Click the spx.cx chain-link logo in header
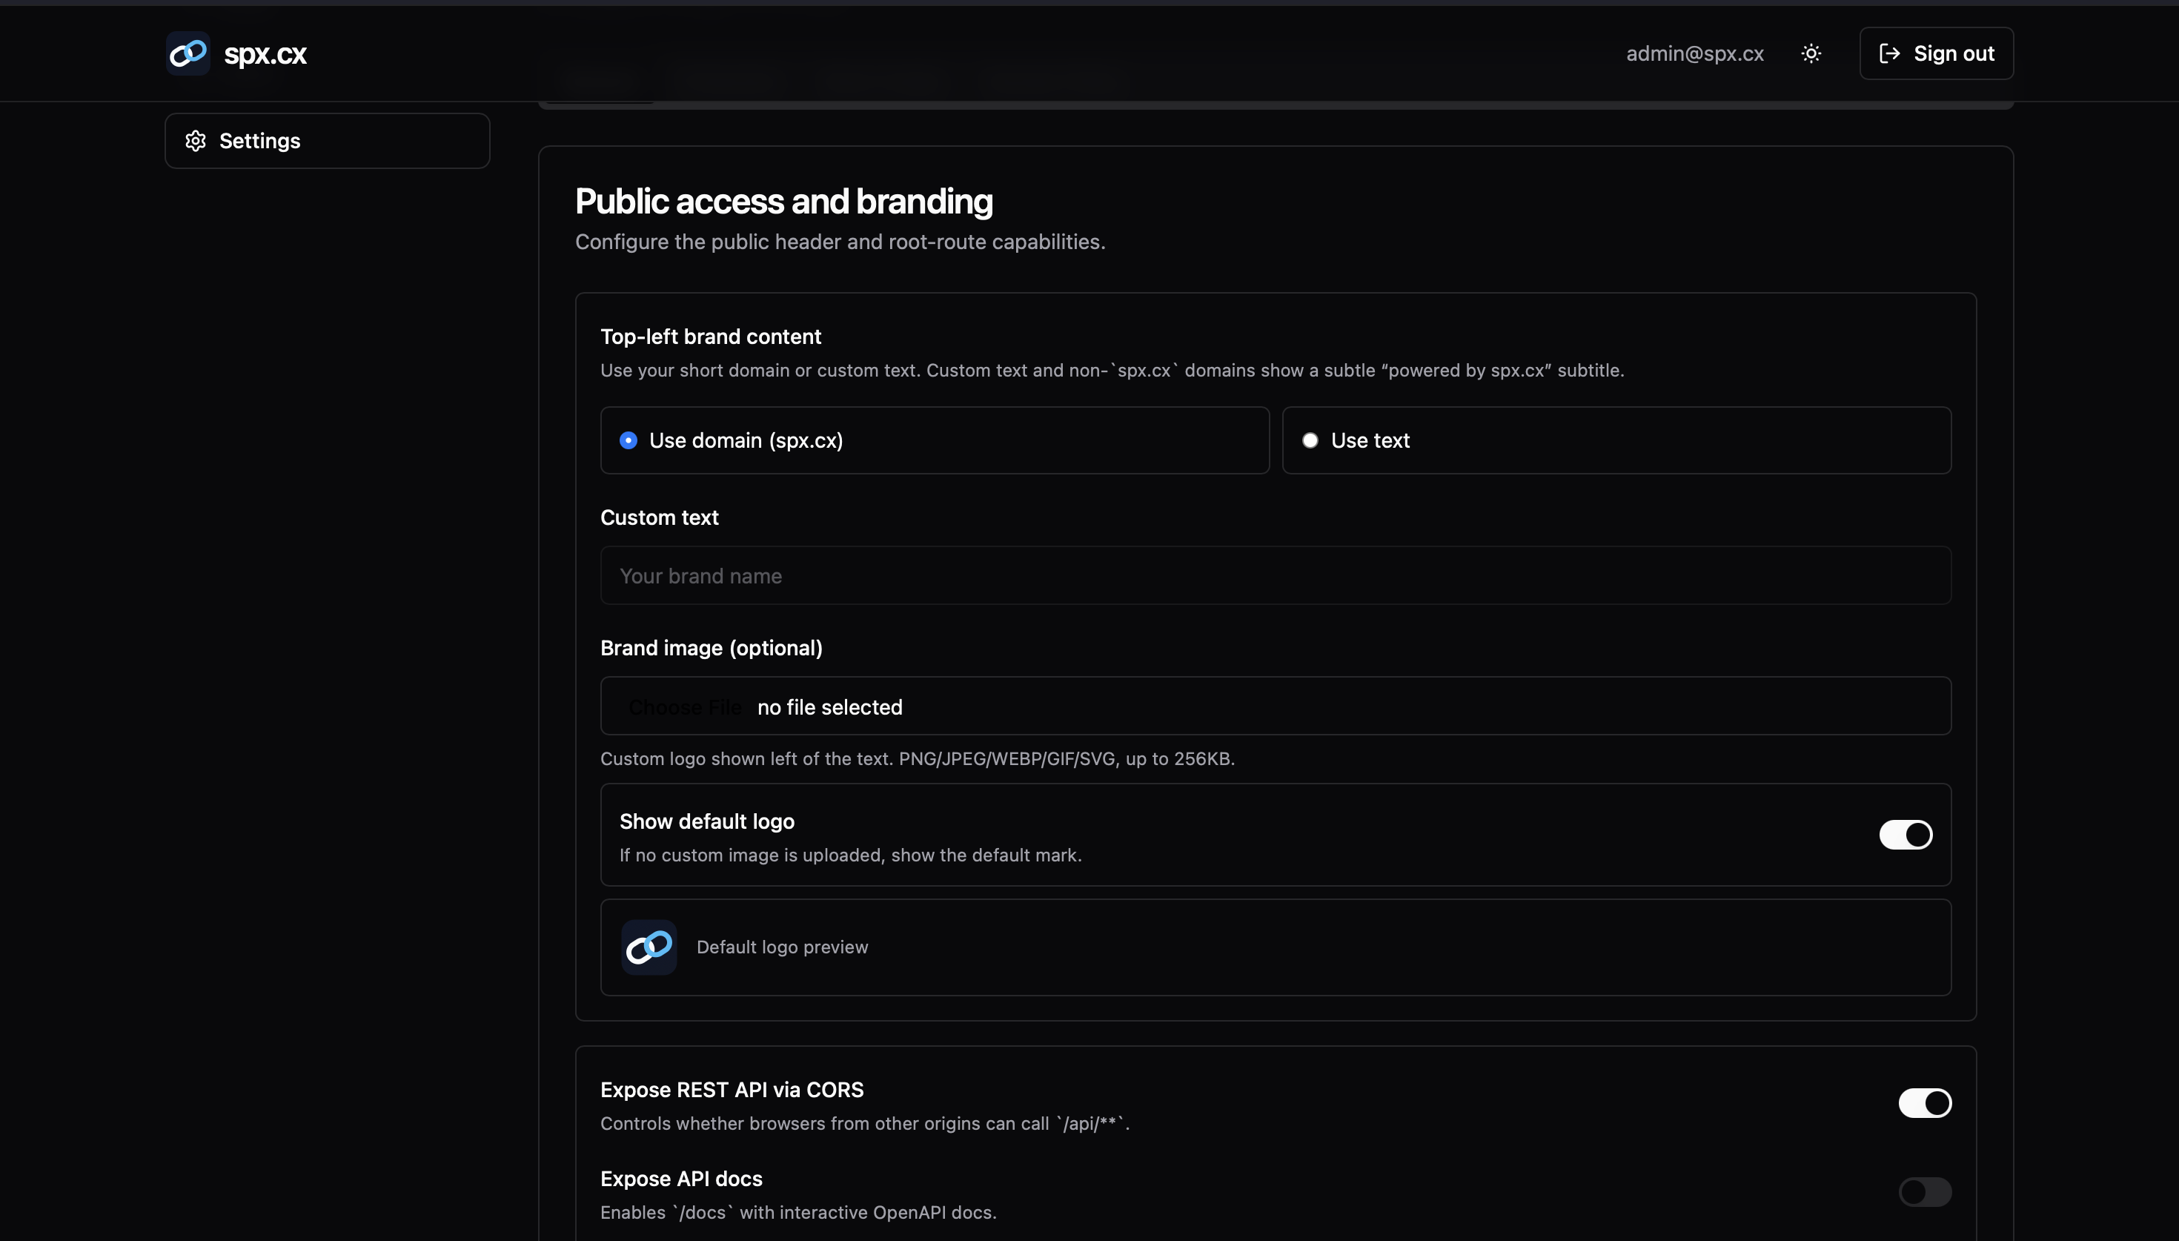2179x1241 pixels. (188, 53)
